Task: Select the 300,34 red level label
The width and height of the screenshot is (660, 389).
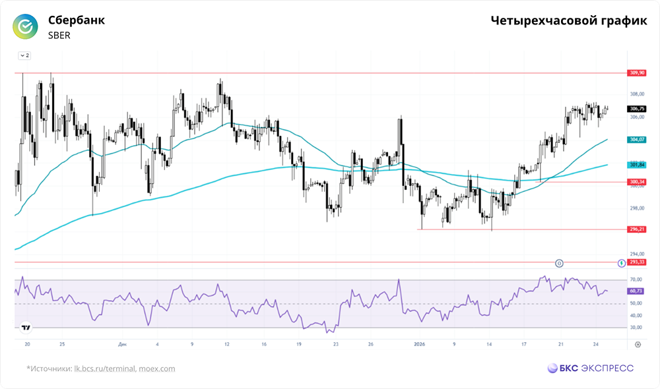Action: (x=637, y=182)
